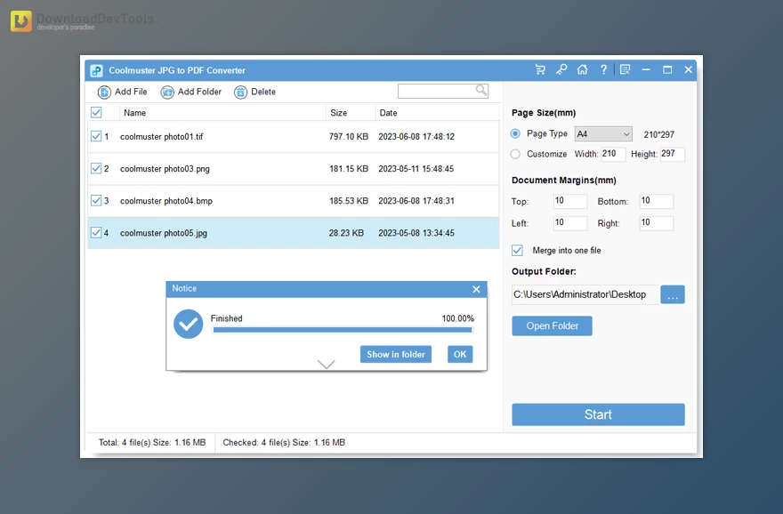Open help via the question mark icon
The image size is (783, 514).
tap(603, 68)
